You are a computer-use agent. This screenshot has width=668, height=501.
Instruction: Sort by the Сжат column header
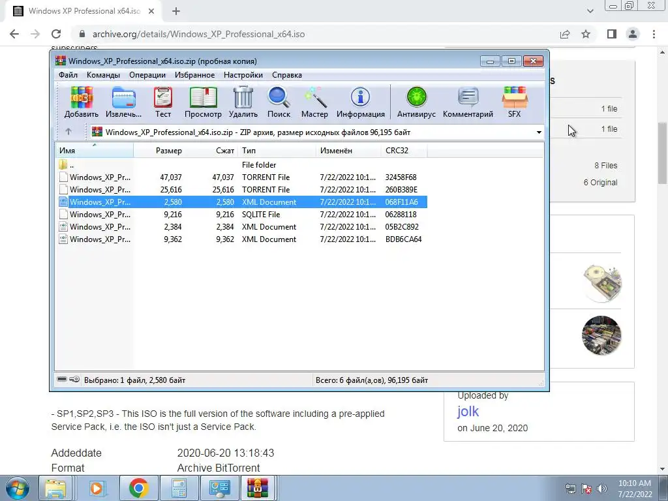click(x=212, y=151)
